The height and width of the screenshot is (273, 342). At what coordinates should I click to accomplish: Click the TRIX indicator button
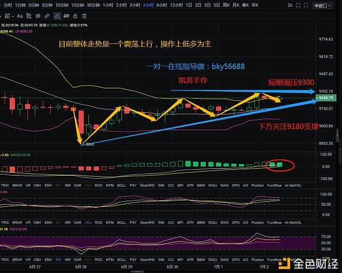(6, 185)
